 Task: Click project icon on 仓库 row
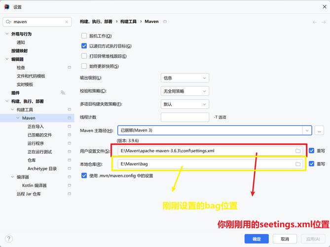tap(69, 160)
